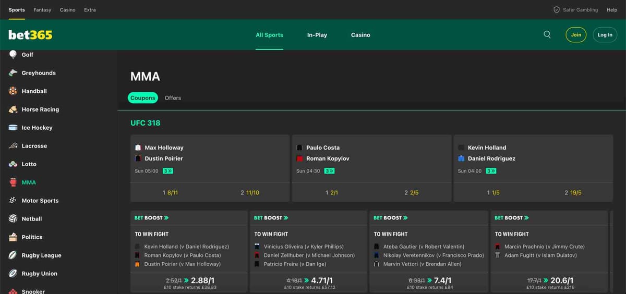This screenshot has width=626, height=294.
Task: Click Sports in the top bar
Action: (x=17, y=10)
